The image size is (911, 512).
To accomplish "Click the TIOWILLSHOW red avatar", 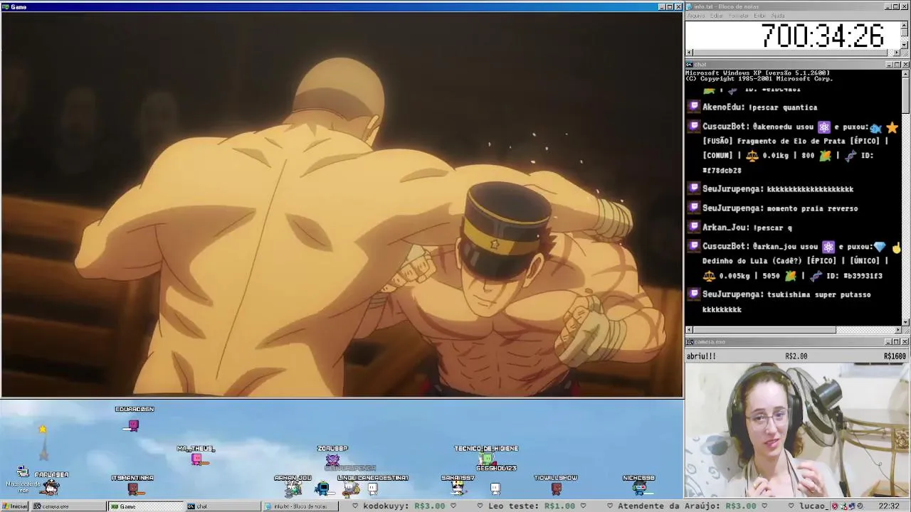I will (557, 489).
